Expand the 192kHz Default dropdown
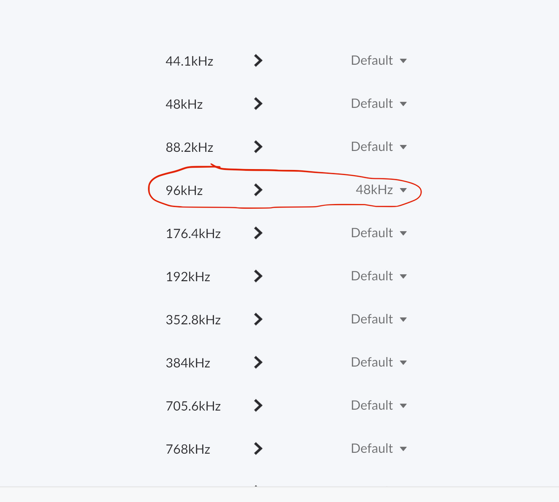This screenshot has width=559, height=502. (x=379, y=276)
